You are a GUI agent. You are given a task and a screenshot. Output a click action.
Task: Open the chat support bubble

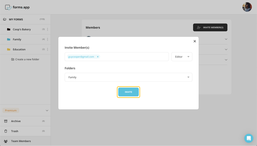click(249, 138)
